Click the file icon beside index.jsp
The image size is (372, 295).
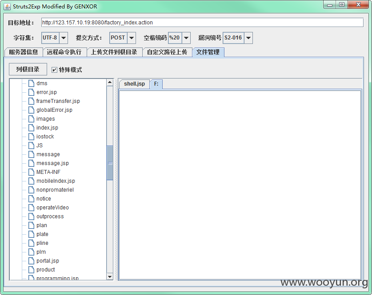[31, 128]
